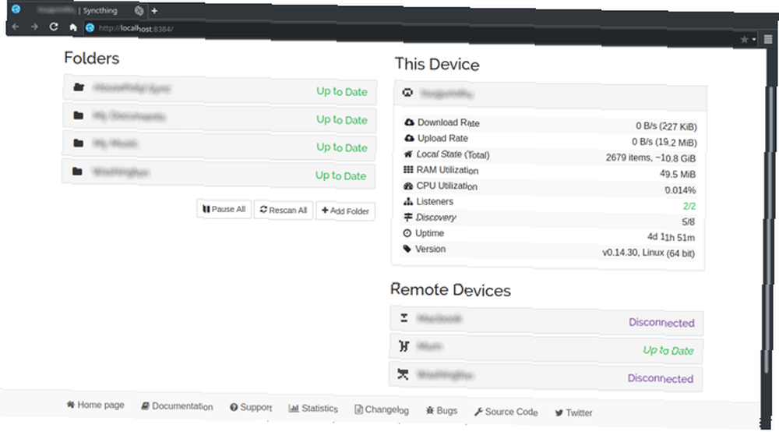Click the Local State home icon
The width and height of the screenshot is (779, 432).
click(408, 154)
